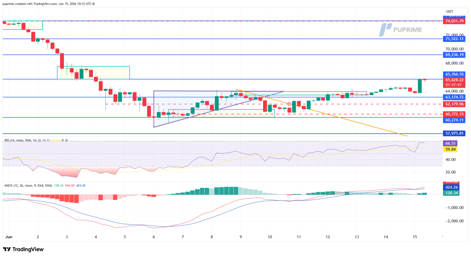Screen dimensions: 471x257
Task: Select the 57,975.81 price level label
Action: [454, 133]
